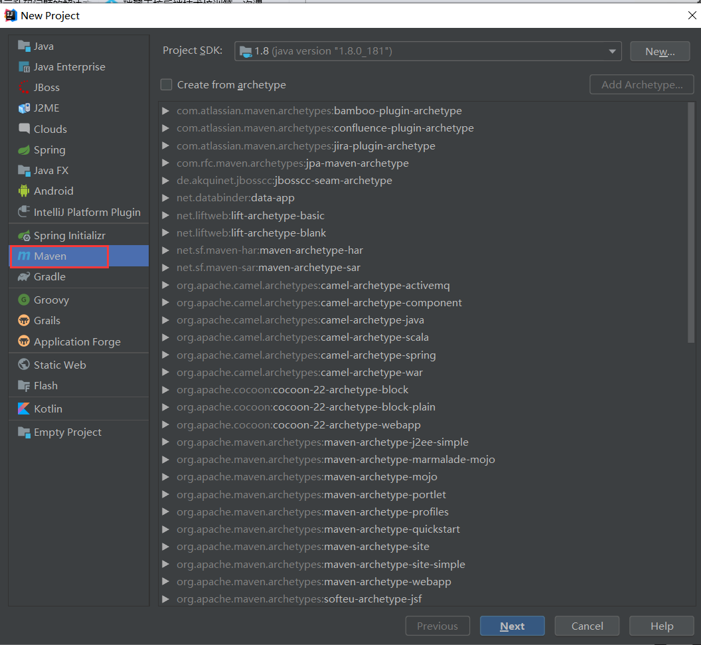Click the Java project type icon
This screenshot has width=701, height=645.
24,46
